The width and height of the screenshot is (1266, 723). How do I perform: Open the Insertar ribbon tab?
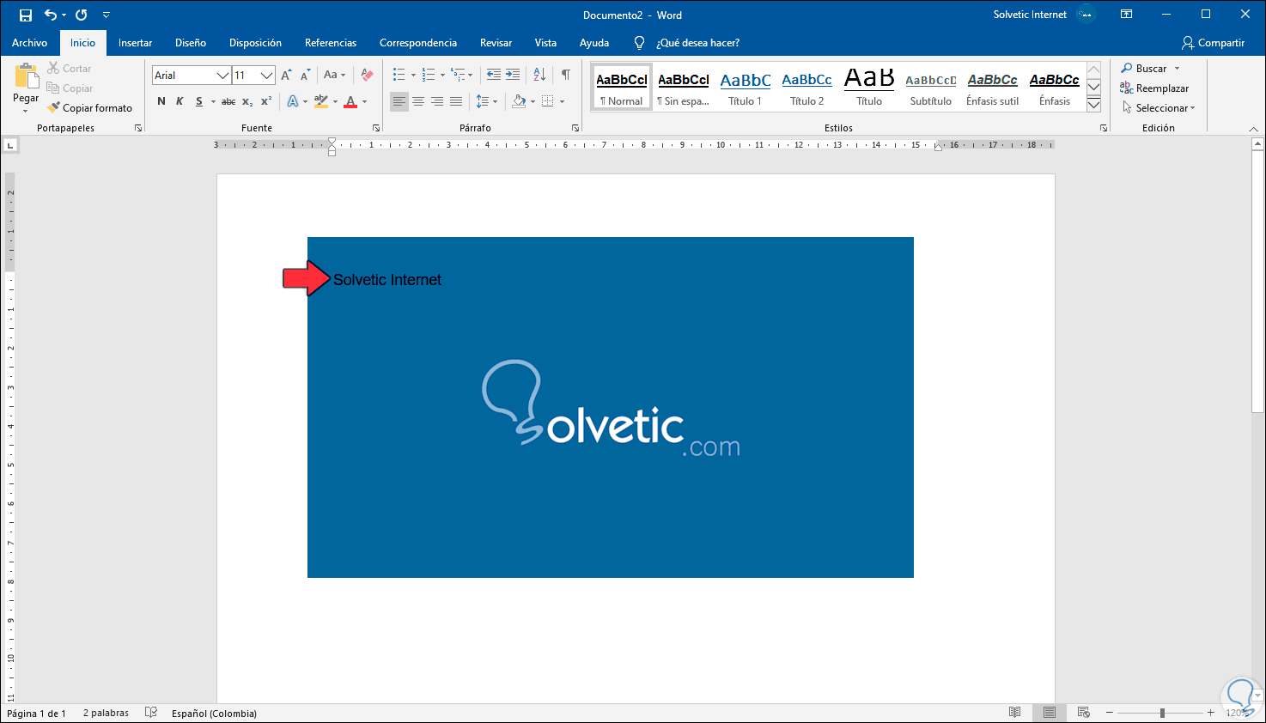click(x=135, y=43)
